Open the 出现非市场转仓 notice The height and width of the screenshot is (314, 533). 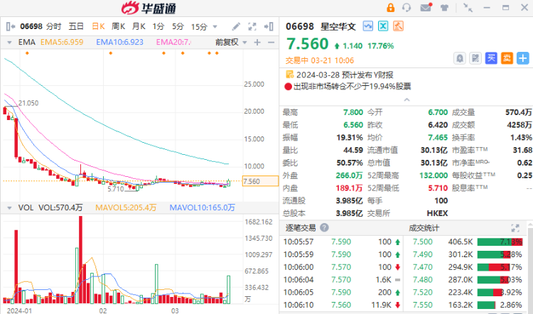coord(352,87)
